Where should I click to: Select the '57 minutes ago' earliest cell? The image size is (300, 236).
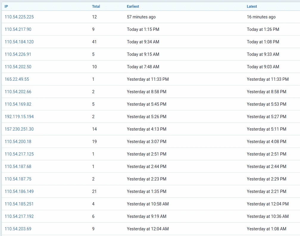coord(141,17)
